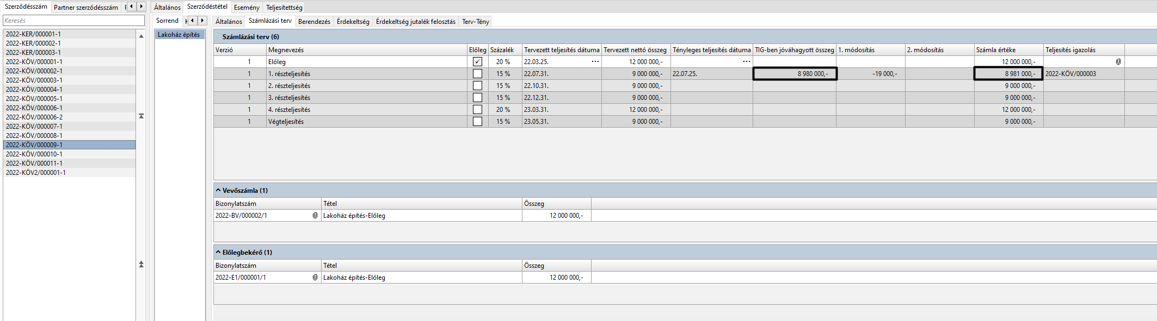Check Előleg box for Végteljesítés row
Screen dimensions: 1157x321
(478, 122)
